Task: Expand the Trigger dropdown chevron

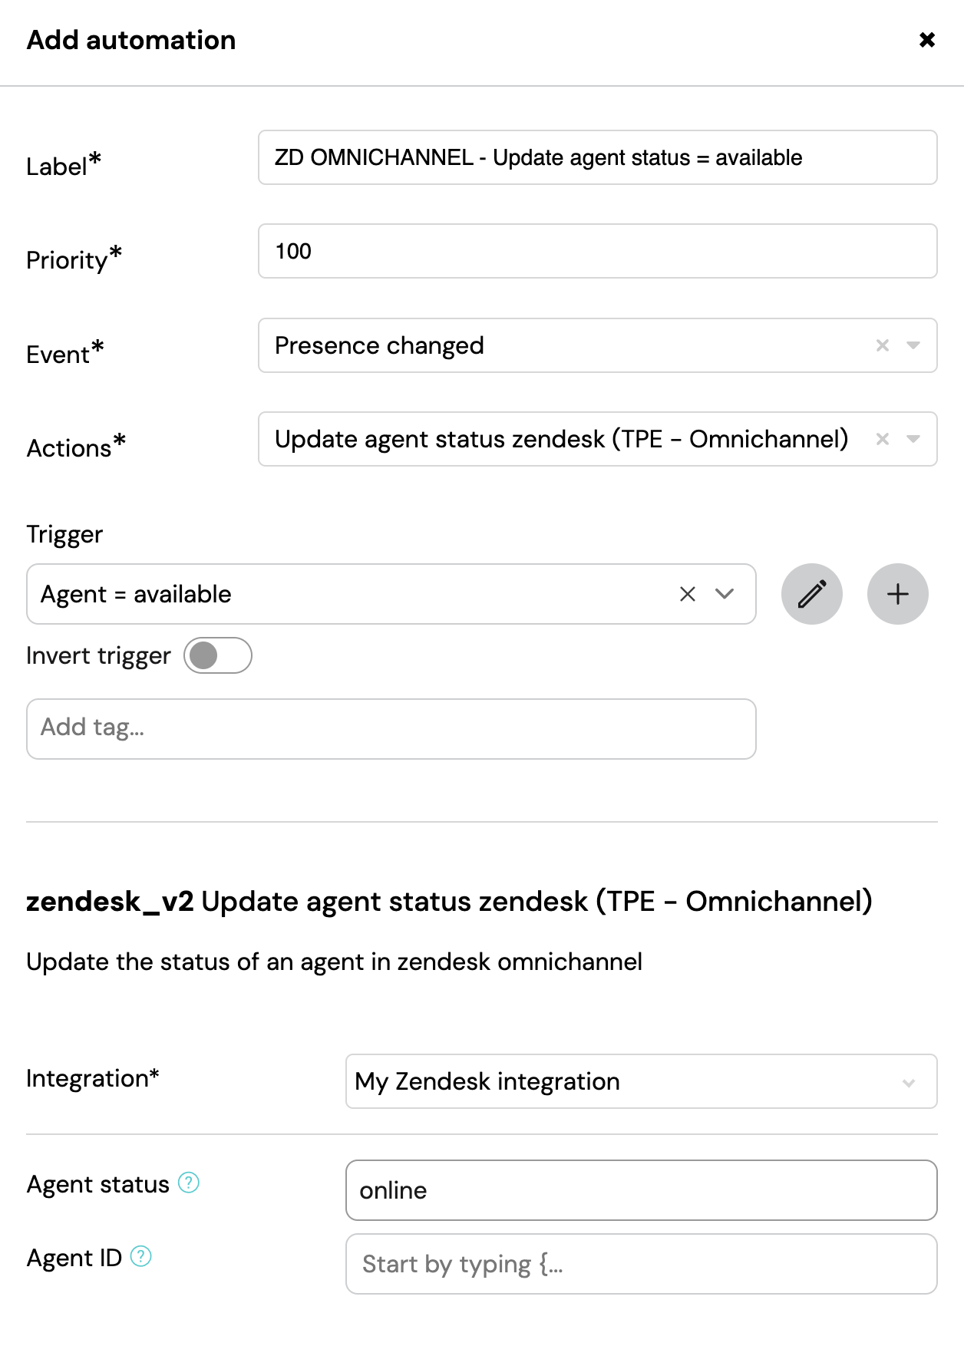Action: 725,594
